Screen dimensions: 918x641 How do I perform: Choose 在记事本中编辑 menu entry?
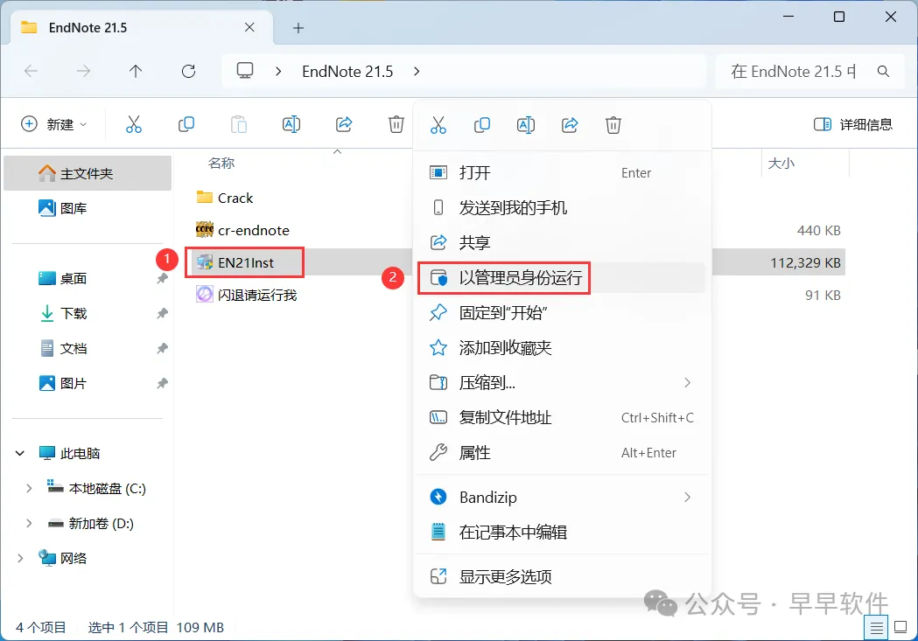(x=562, y=533)
